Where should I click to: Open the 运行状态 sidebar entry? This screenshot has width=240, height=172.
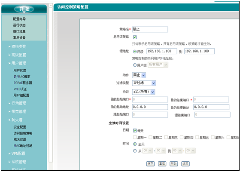19,25
